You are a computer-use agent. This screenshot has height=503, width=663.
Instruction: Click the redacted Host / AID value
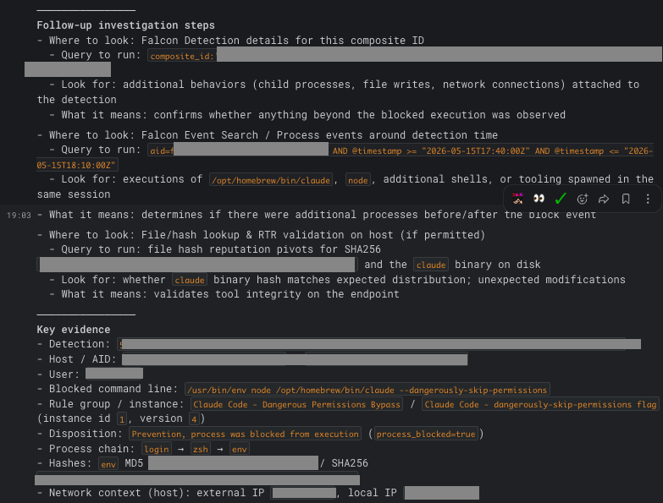tap(295, 359)
